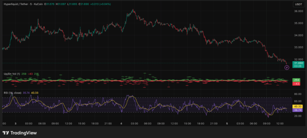Select the RSI (14, close) indicator label
307x138 pixels.
(12, 93)
